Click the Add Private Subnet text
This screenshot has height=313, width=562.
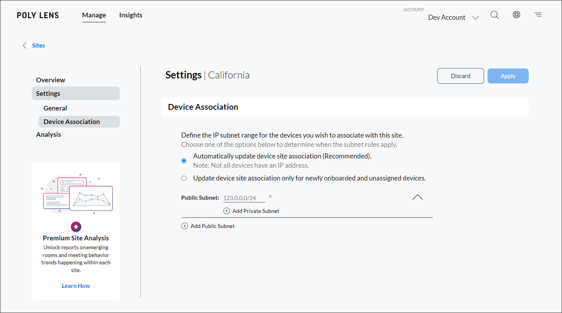click(x=256, y=211)
